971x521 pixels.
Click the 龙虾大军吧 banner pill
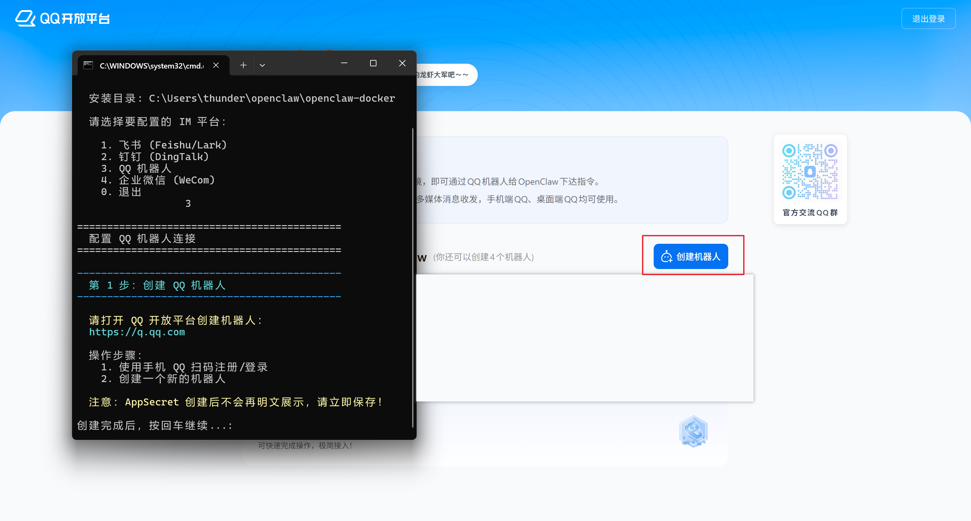445,75
